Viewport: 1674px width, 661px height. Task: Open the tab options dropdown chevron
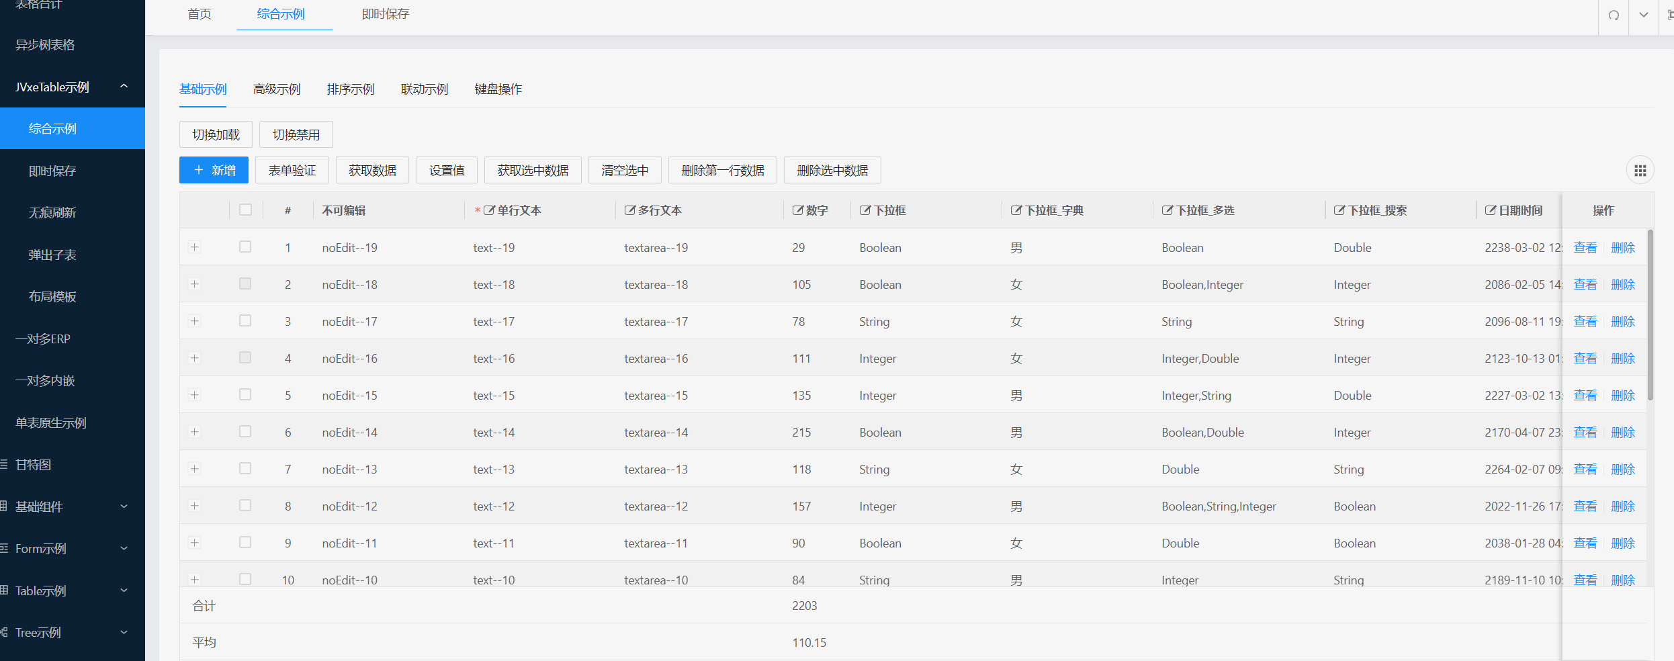point(1643,15)
